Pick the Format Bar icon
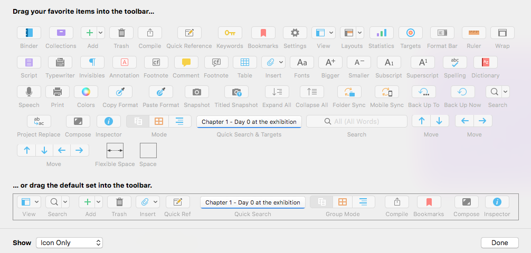 (442, 33)
